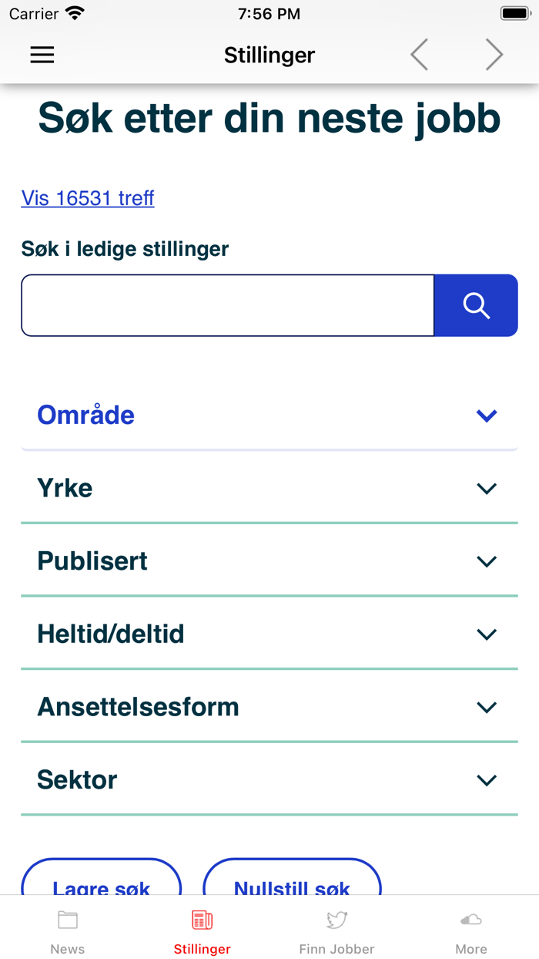Tap the bird icon for Finn Jobber

pyautogui.click(x=336, y=919)
